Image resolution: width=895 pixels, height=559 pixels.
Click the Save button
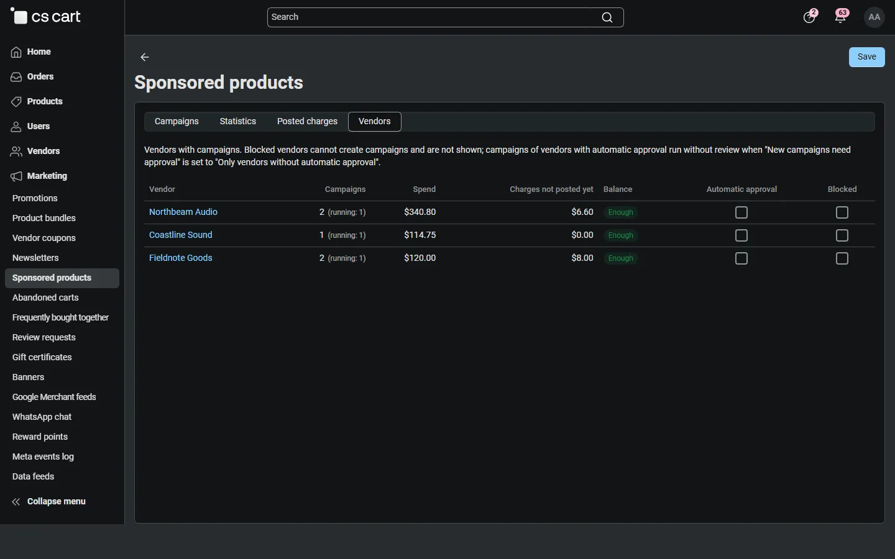(867, 57)
